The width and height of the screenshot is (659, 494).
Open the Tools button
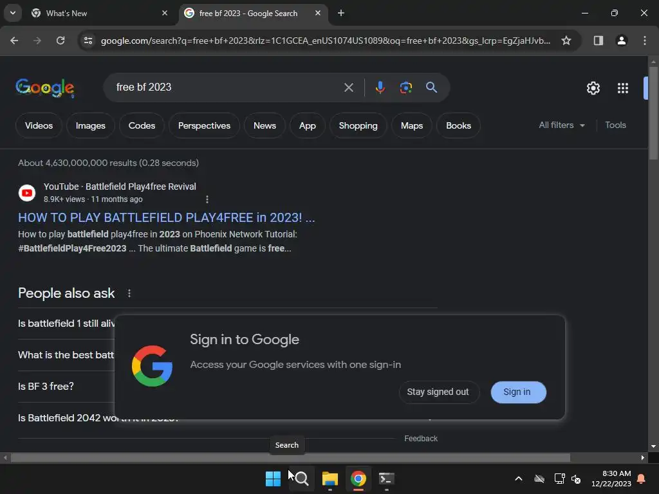(x=615, y=125)
